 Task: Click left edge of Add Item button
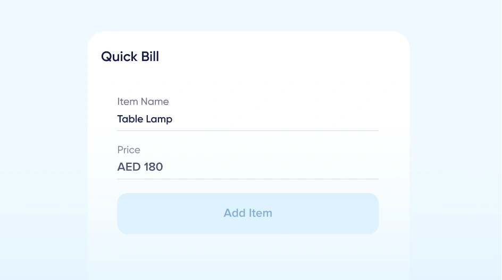[x=124, y=213]
